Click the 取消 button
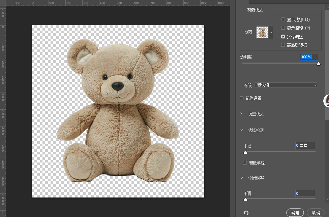 pyautogui.click(x=316, y=213)
